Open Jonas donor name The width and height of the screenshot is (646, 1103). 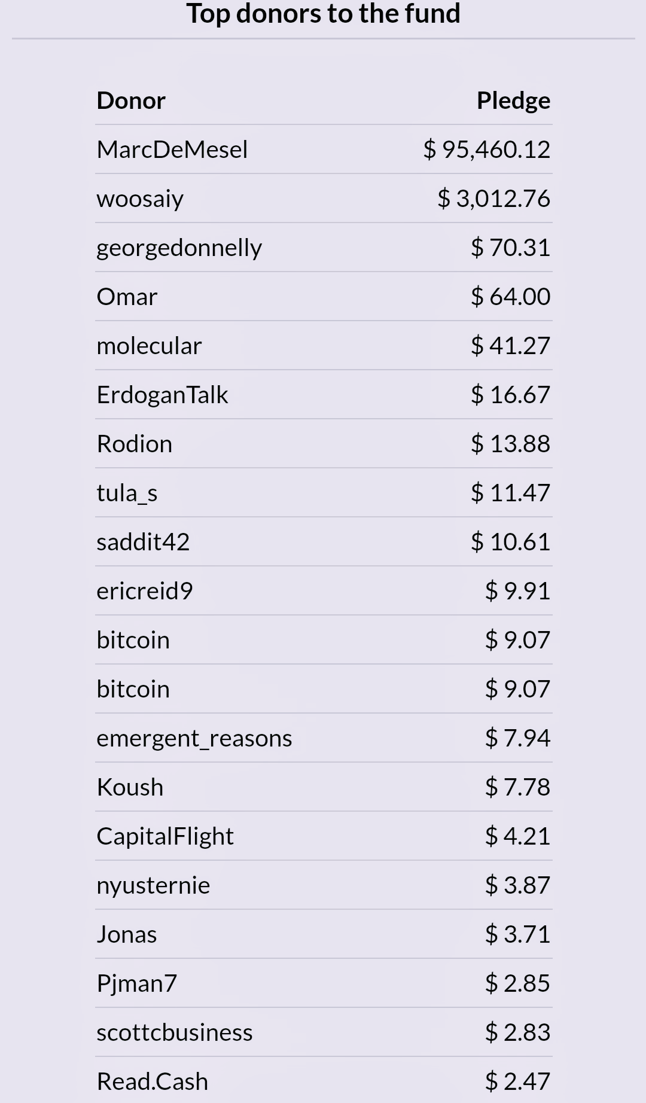pyautogui.click(x=127, y=934)
